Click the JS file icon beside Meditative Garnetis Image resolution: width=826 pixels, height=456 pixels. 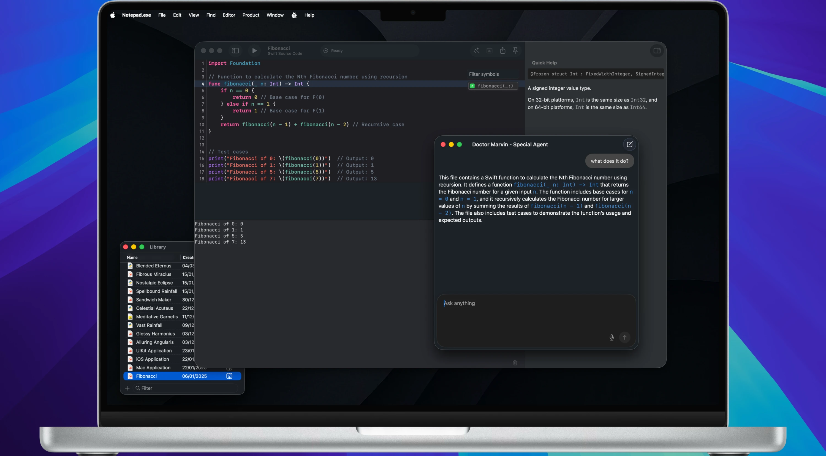[x=130, y=316]
